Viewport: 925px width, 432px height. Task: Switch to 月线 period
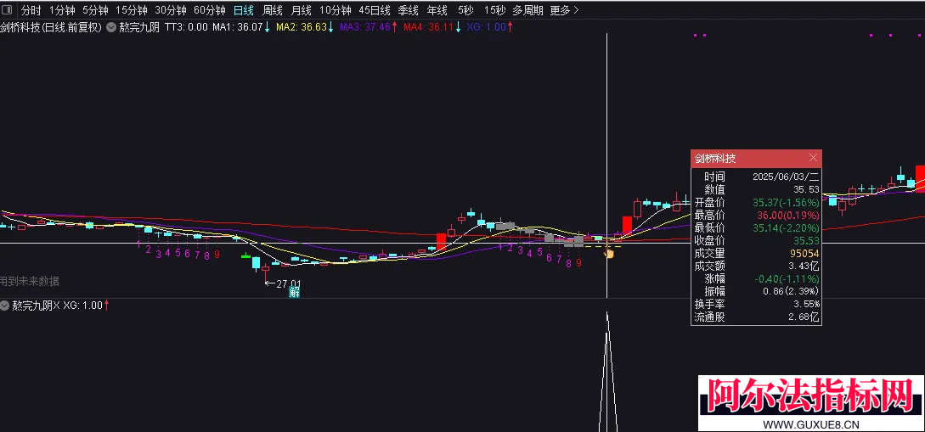click(301, 10)
